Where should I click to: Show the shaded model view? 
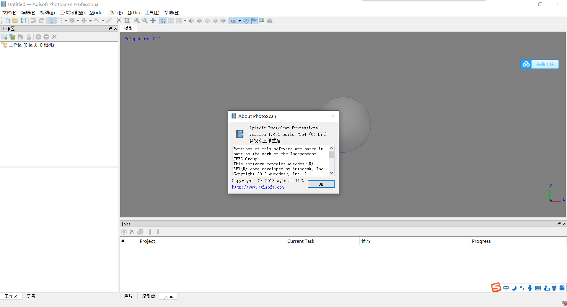[x=191, y=21]
